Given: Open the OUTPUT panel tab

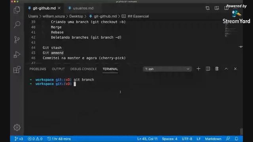Looking at the screenshot, I should [58, 69].
